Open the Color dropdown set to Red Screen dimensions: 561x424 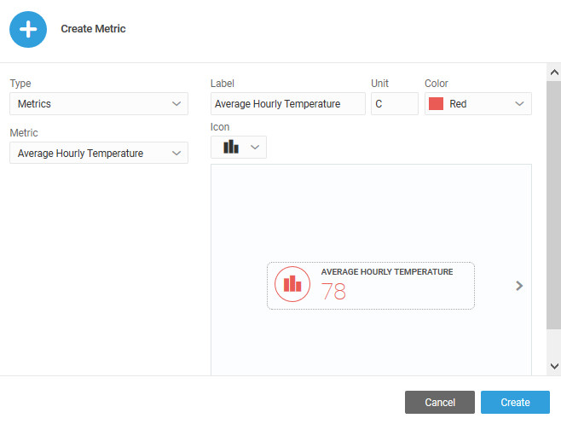tap(478, 104)
